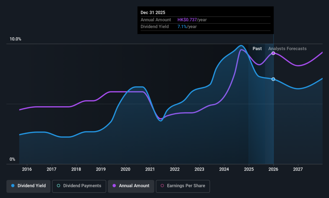Viewport: 329px width, 198px height.
Task: Click the Past label on the chart
Action: (257, 49)
